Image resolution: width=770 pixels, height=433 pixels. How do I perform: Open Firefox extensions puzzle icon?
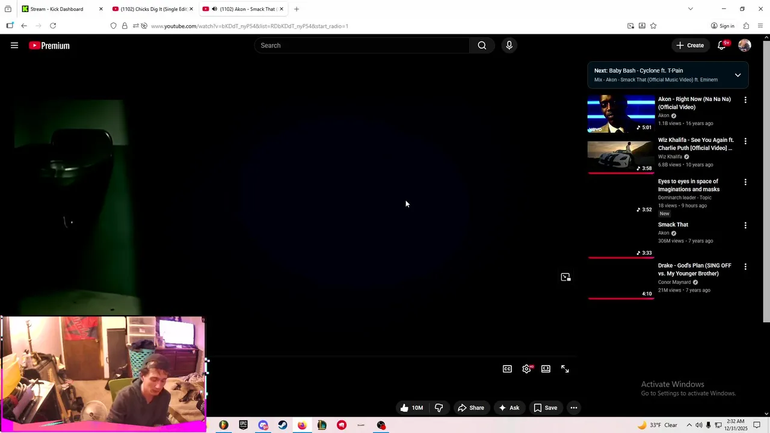point(746,26)
